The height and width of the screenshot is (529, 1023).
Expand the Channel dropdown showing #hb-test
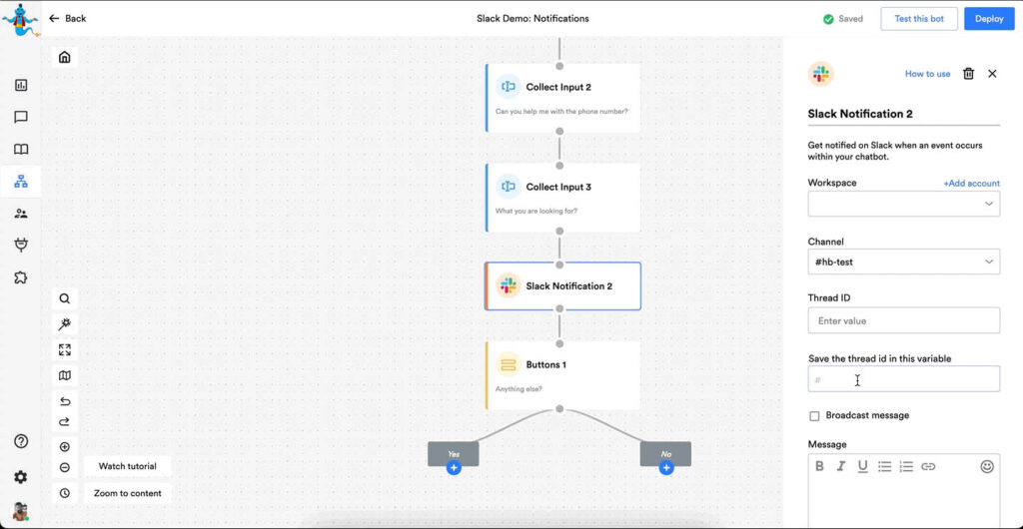tap(903, 263)
